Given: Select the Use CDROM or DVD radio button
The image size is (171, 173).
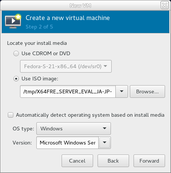Looking at the screenshot, I should tap(16, 54).
